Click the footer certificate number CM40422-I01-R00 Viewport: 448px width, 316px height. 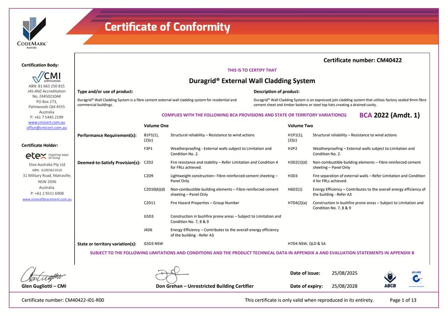(x=63, y=300)
